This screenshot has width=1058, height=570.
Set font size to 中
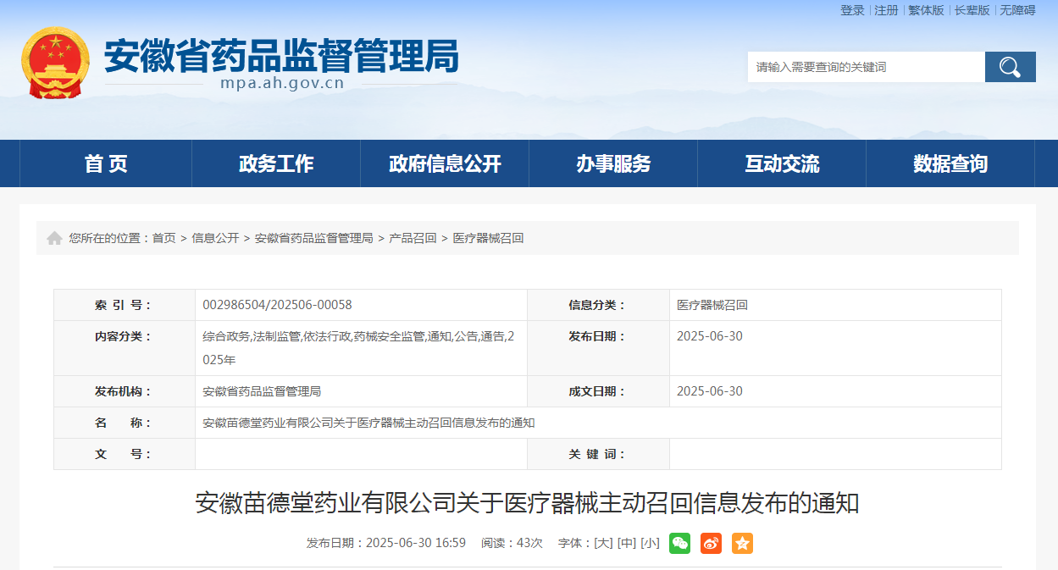tap(627, 543)
